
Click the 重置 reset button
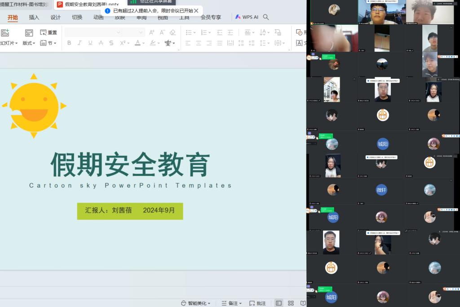click(49, 32)
